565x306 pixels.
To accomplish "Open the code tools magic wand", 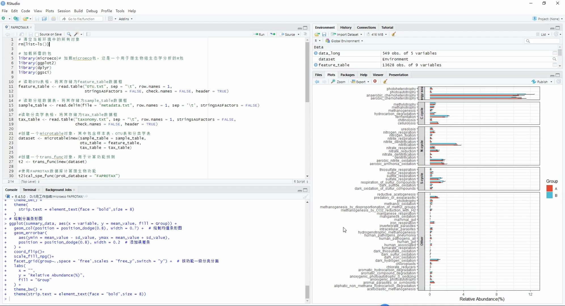I will [77, 34].
